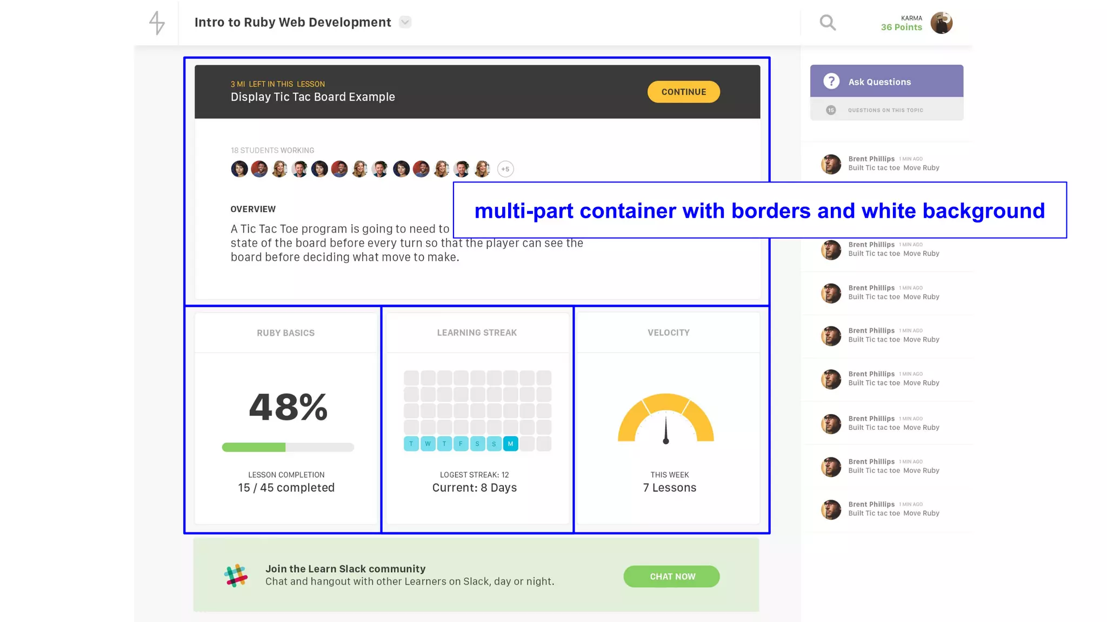
Task: Click the CHAT NOW button
Action: coord(671,576)
